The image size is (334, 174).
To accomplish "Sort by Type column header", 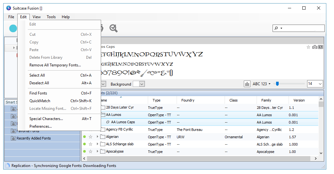I will coord(162,100).
